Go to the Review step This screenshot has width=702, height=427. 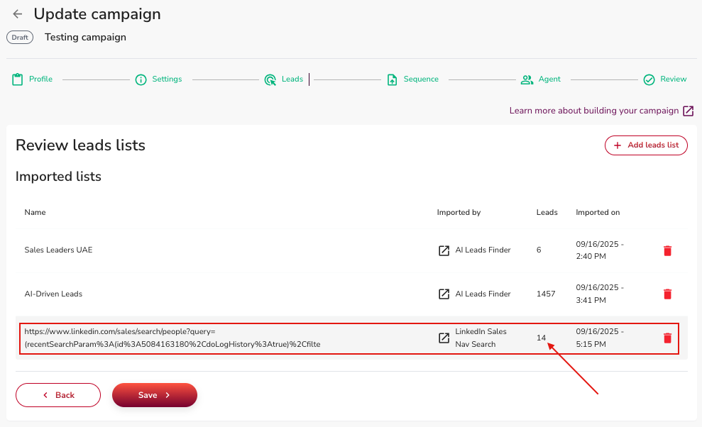tap(673, 79)
